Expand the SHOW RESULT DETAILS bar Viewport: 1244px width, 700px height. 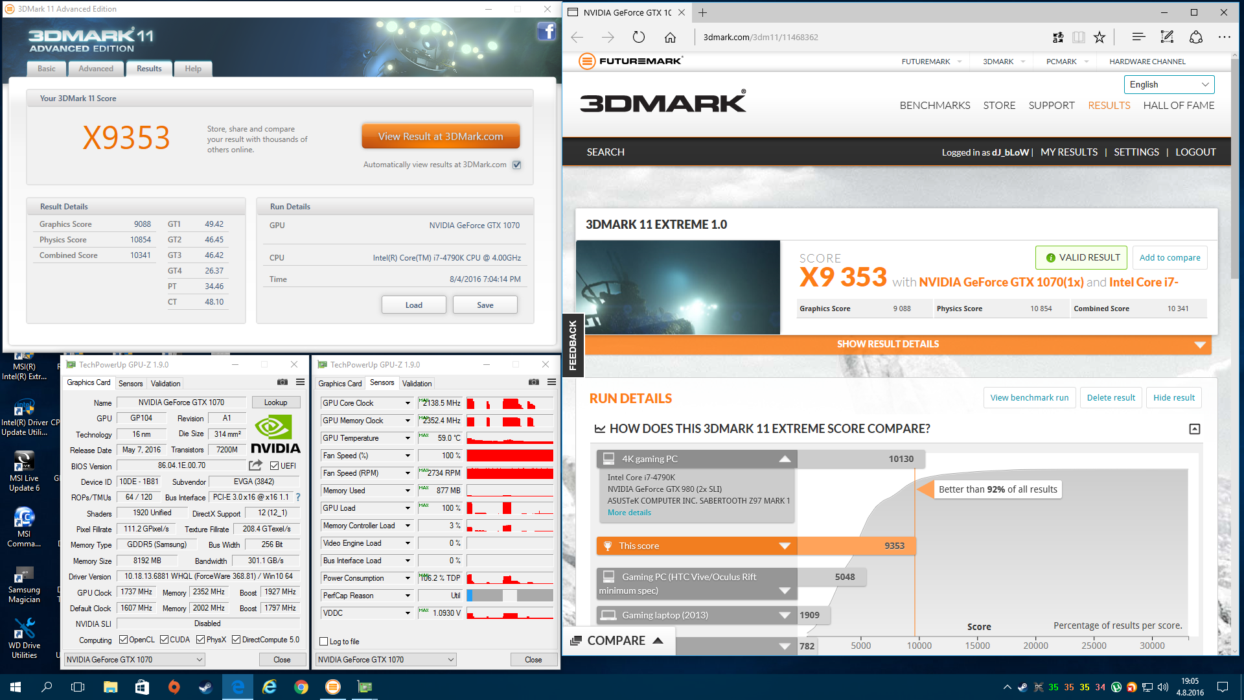click(897, 344)
